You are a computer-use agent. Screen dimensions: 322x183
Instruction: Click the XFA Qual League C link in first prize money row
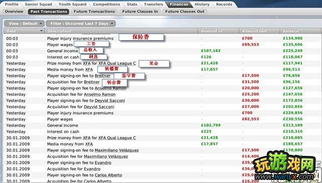[117, 63]
